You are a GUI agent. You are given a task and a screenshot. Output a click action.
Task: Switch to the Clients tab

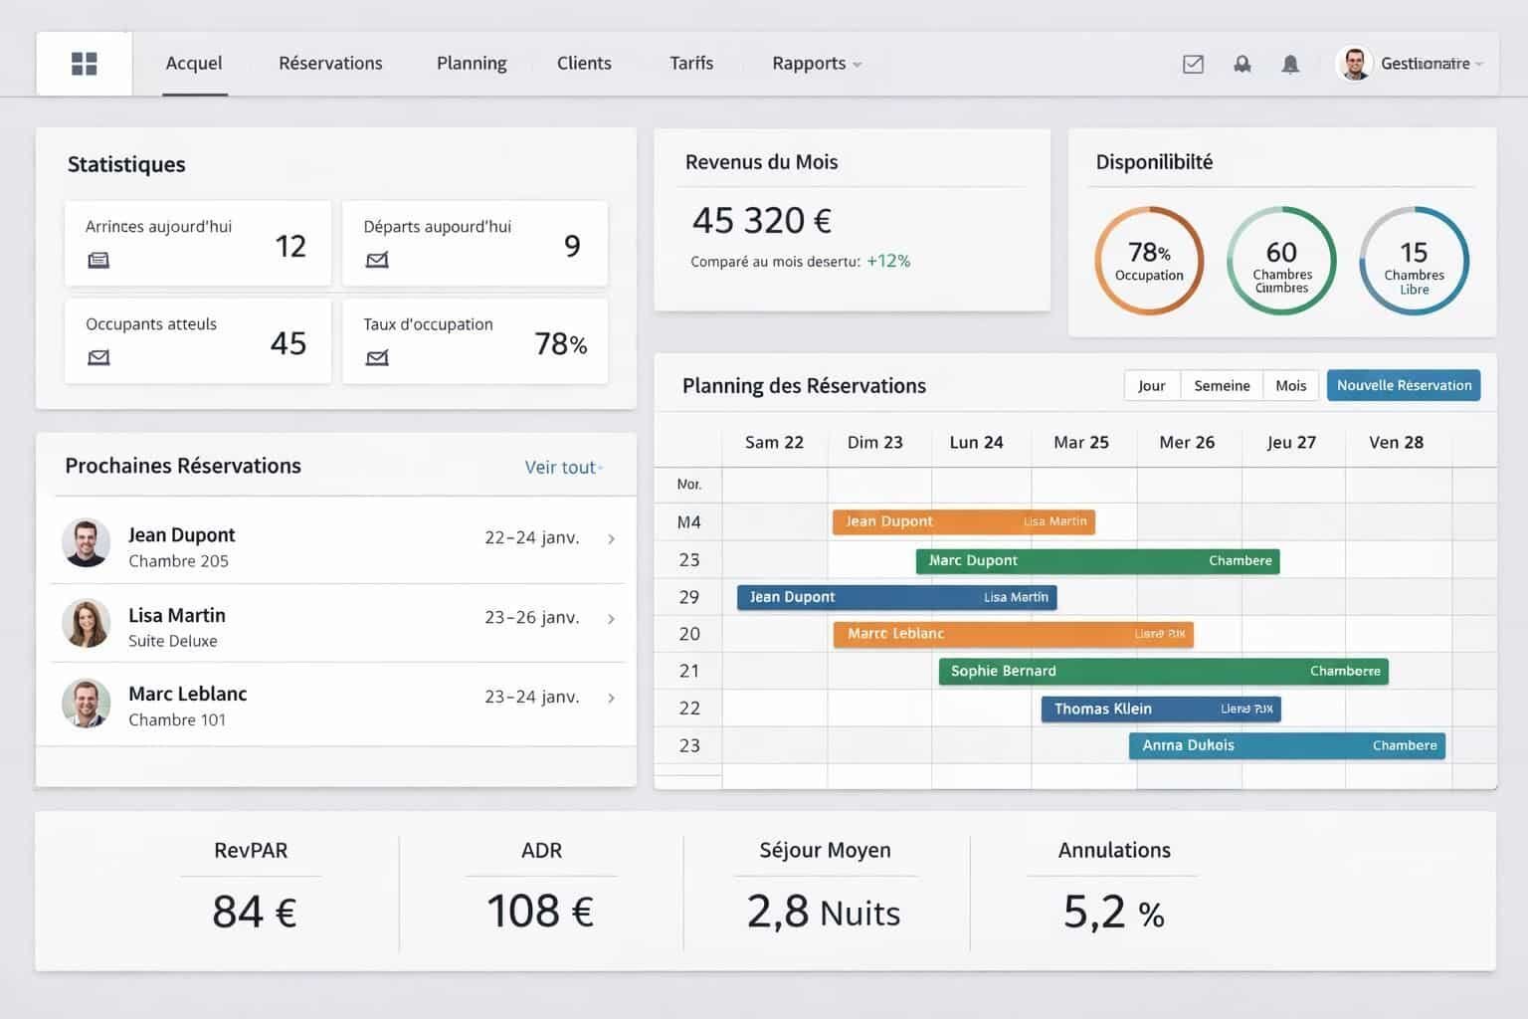click(584, 63)
